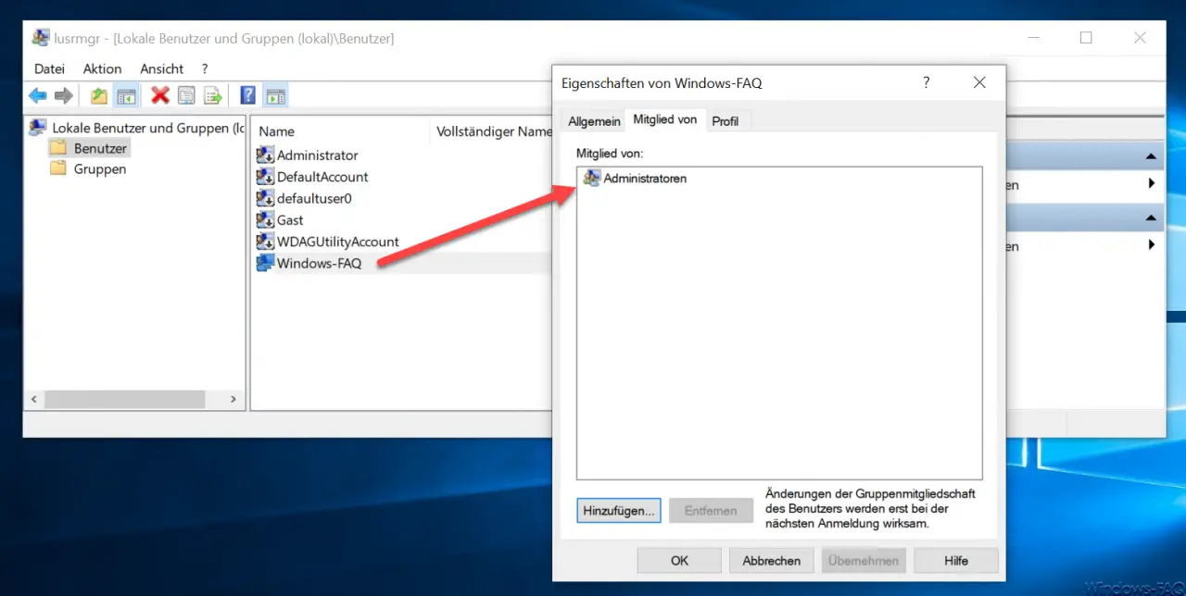Click the Administrator user account icon
The width and height of the screenshot is (1186, 596).
point(265,155)
